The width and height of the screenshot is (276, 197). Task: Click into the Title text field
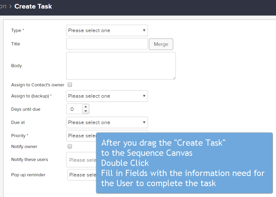tap(107, 44)
